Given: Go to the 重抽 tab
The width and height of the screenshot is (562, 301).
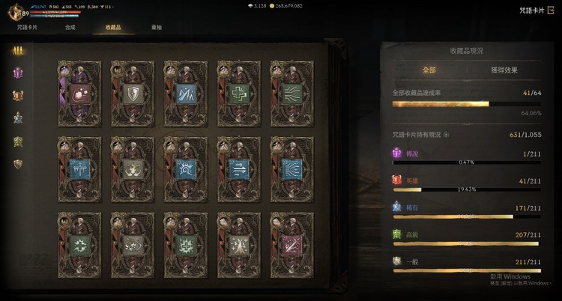Looking at the screenshot, I should point(157,27).
